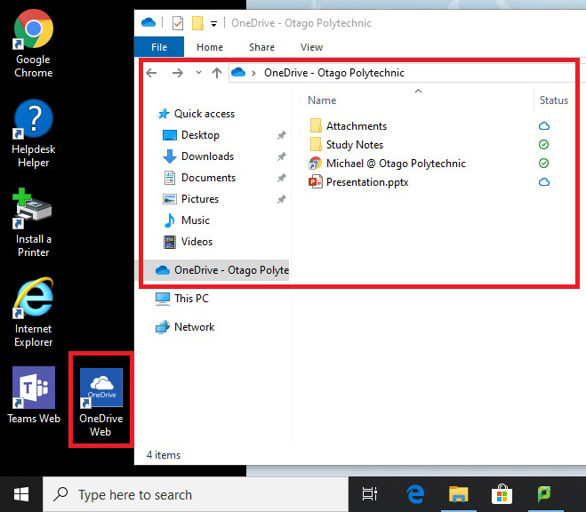Open the Teams Web desktop shortcut
Image resolution: width=586 pixels, height=512 pixels.
(34, 395)
